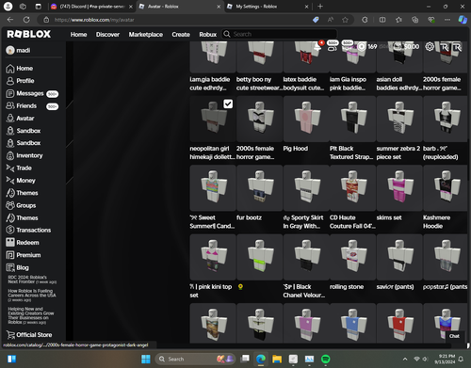471x368 pixels.
Task: Click the Transactions sidebar icon
Action: pos(10,230)
